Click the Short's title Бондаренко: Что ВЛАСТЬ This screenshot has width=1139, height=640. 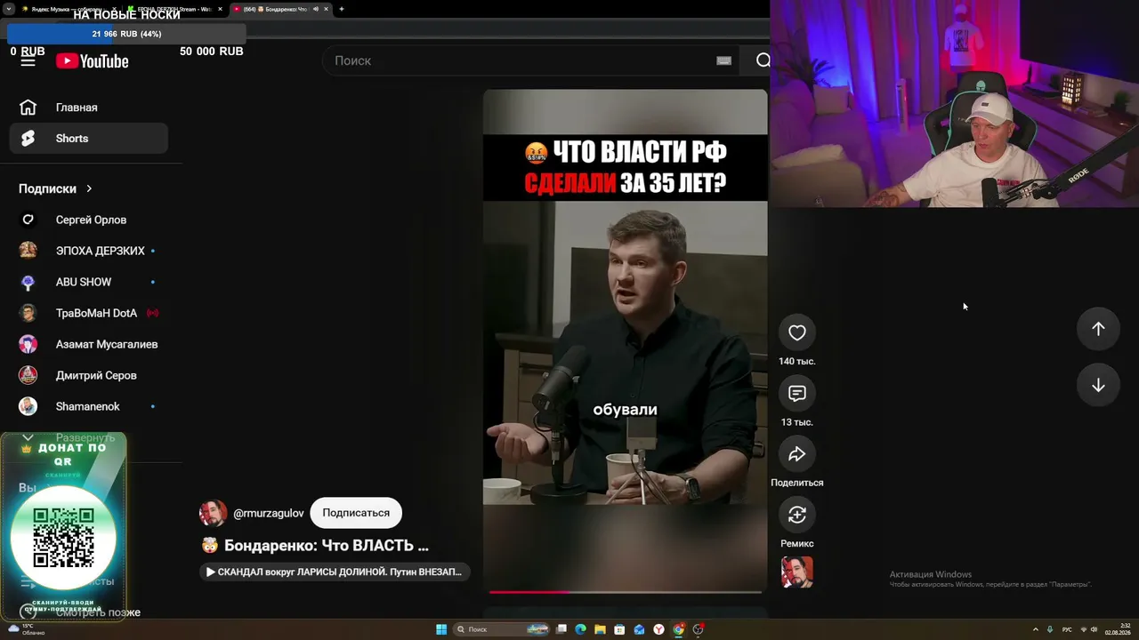(327, 546)
